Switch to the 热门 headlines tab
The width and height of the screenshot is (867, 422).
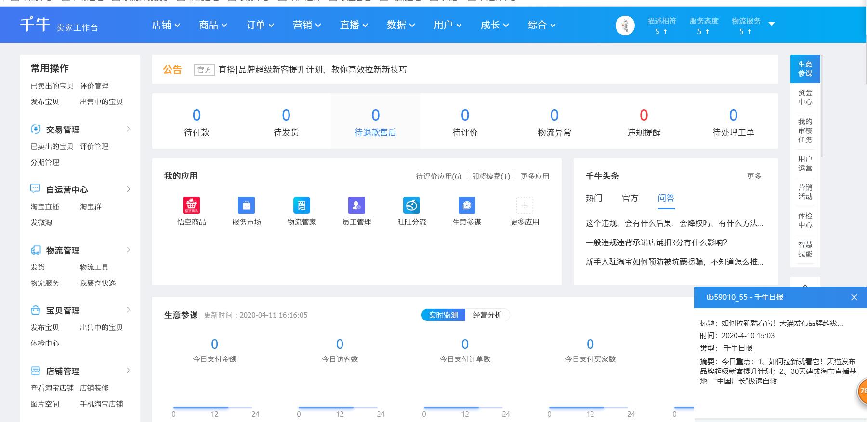point(594,198)
